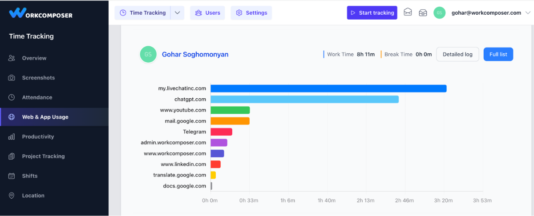This screenshot has height=216, width=534.
Task: Click the Full list button
Action: pyautogui.click(x=498, y=54)
